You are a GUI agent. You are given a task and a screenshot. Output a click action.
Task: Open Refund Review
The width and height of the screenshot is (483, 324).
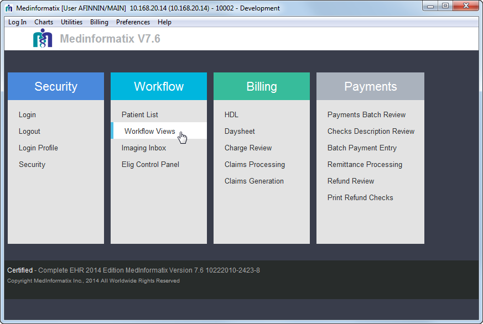point(351,181)
